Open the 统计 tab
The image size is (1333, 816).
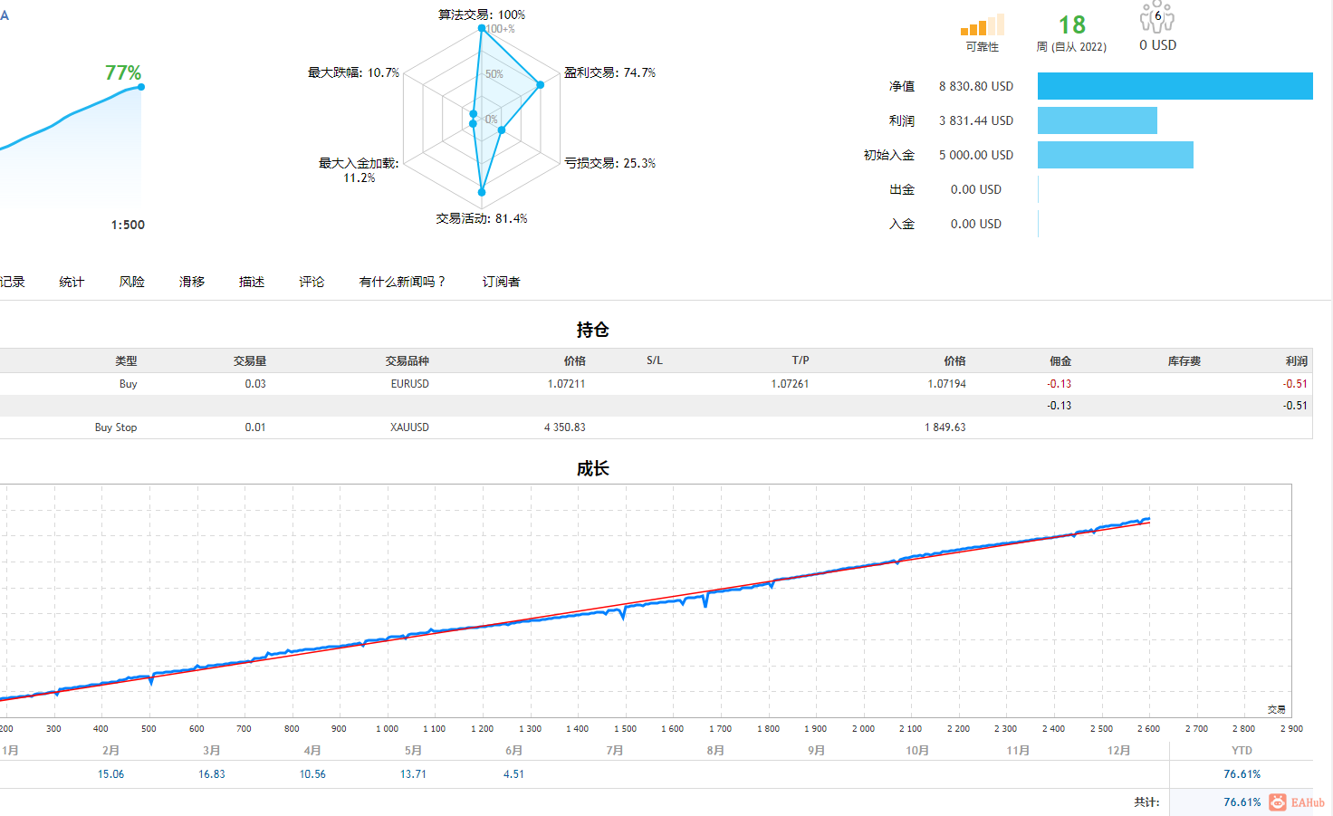(72, 282)
